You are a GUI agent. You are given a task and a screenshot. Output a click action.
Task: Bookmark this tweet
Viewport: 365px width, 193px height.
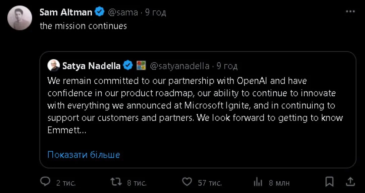[329, 182]
